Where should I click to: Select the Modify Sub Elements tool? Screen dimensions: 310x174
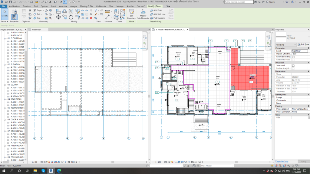coord(143,14)
